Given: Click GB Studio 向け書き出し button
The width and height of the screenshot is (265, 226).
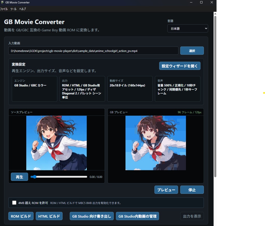Looking at the screenshot, I should [92, 216].
